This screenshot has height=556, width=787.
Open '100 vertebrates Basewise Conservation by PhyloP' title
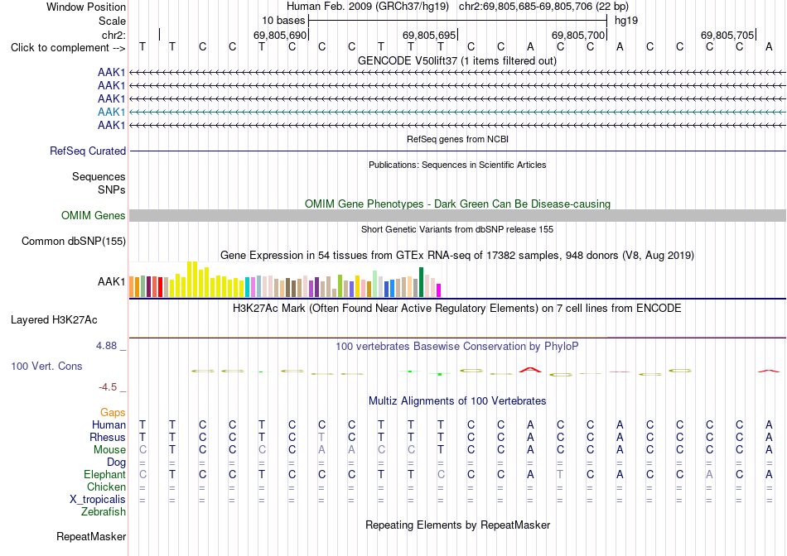coord(457,347)
